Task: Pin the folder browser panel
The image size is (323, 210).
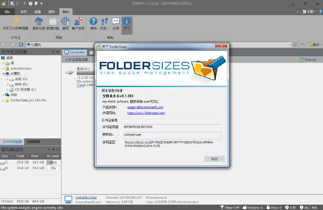Action: (x=53, y=52)
